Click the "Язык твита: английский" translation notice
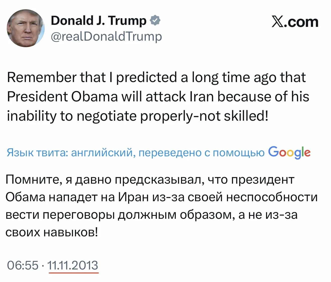The height and width of the screenshot is (282, 331). [x=69, y=153]
